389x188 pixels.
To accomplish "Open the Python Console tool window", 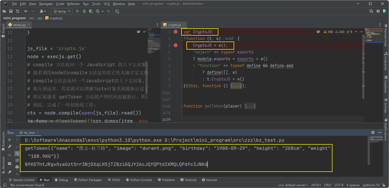I will (x=139, y=180).
